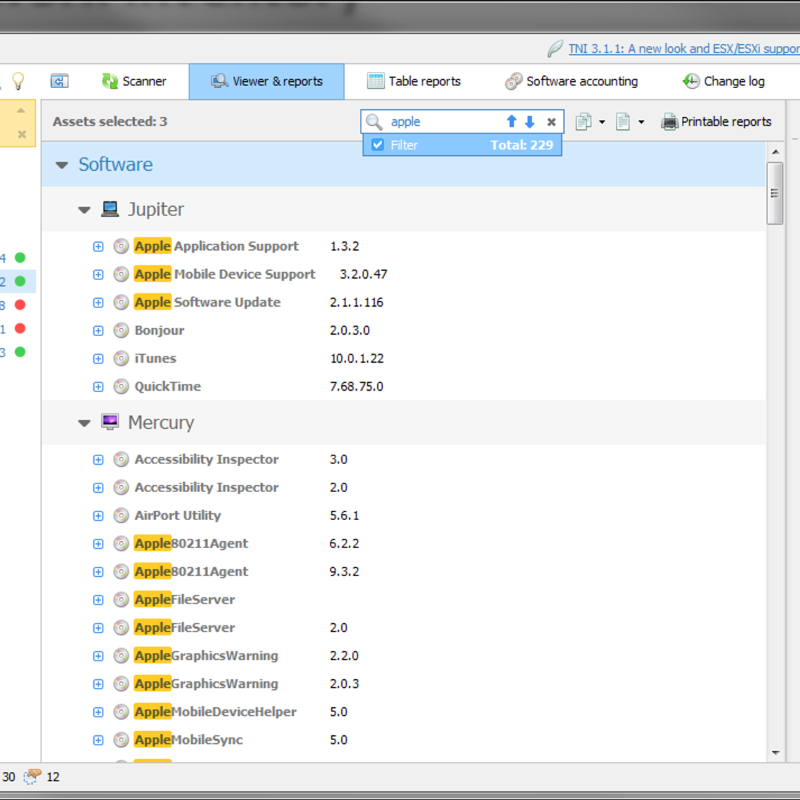
Task: Click disc icon beside QuickTime
Action: 121,387
